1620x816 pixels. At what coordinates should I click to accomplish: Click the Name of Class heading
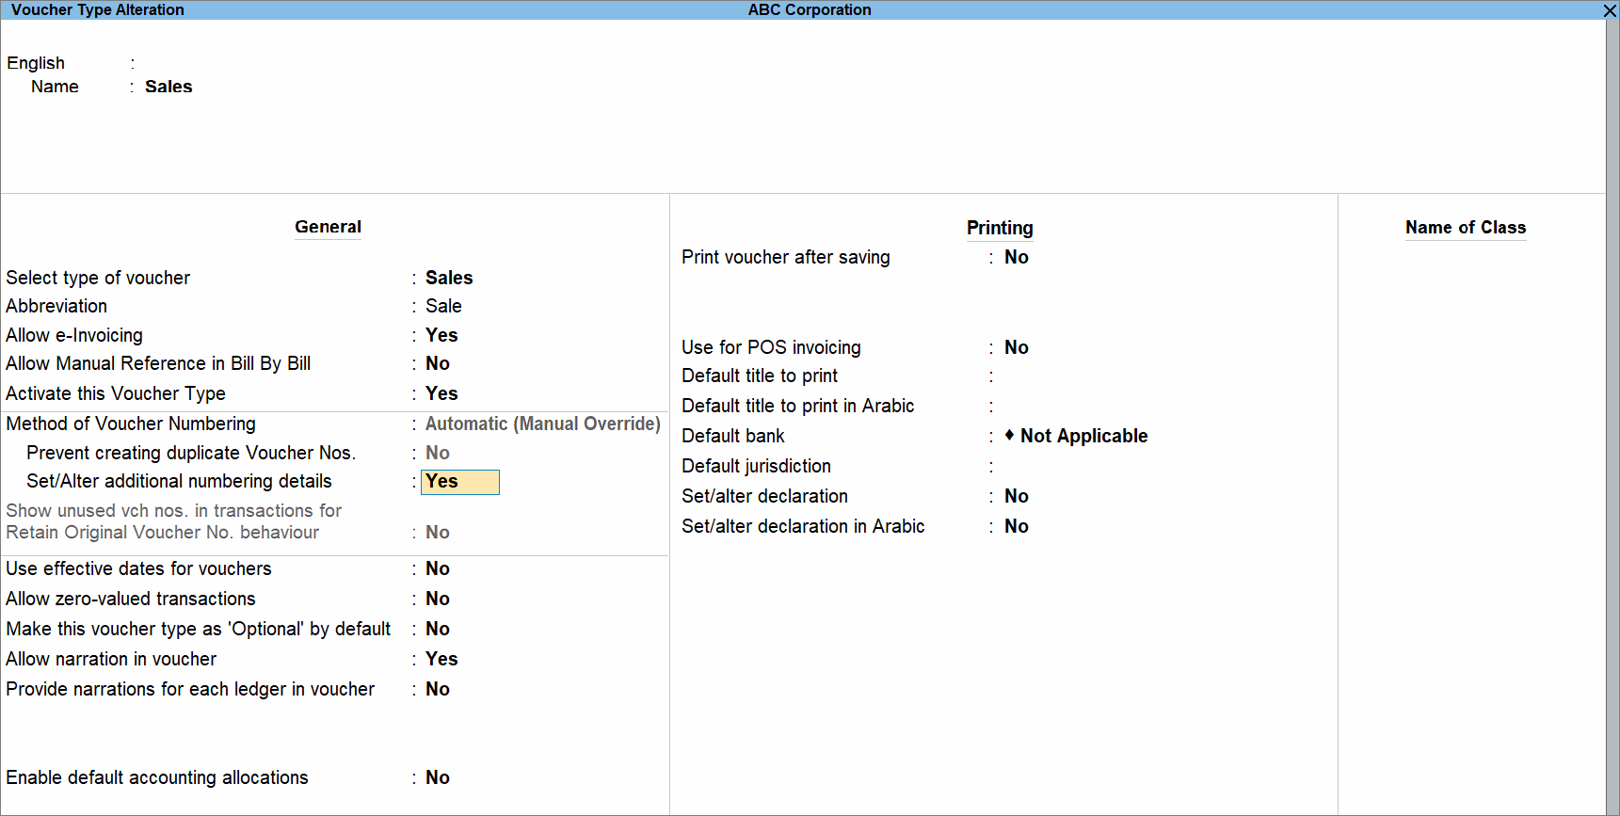(1466, 228)
